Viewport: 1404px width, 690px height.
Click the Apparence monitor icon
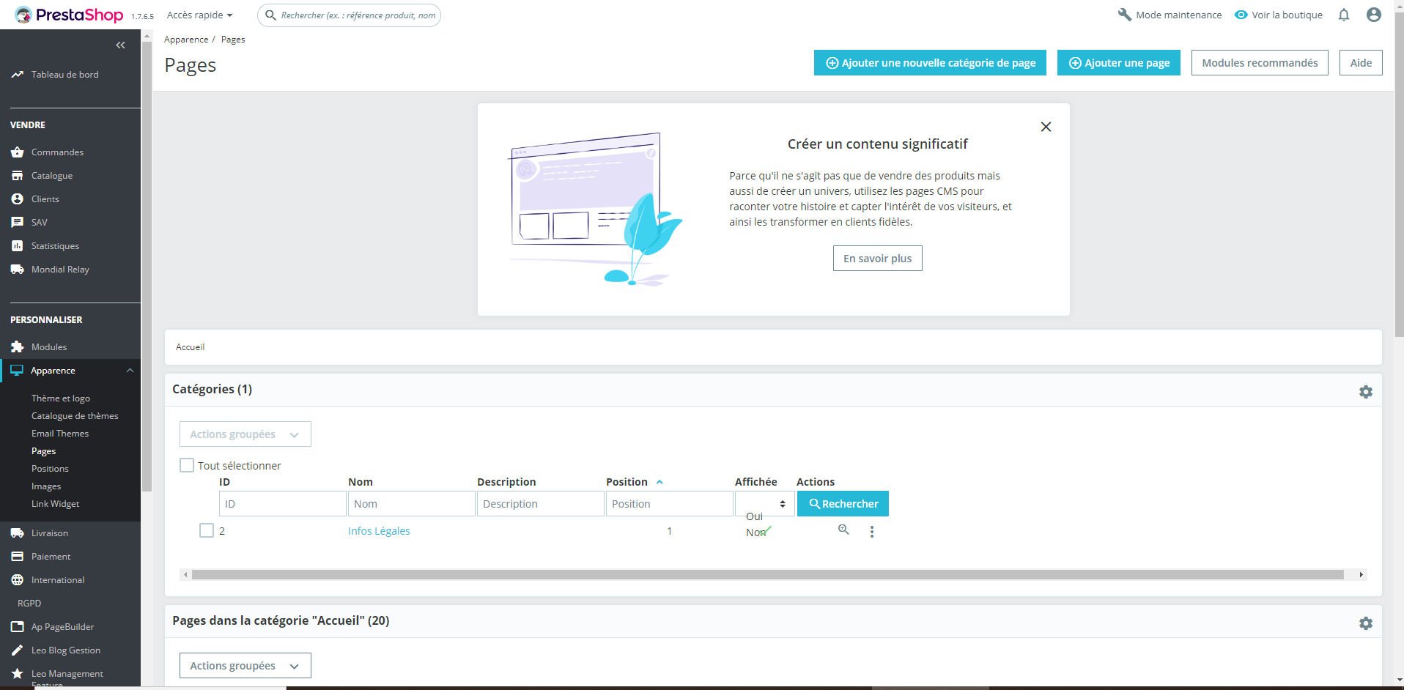coord(18,371)
